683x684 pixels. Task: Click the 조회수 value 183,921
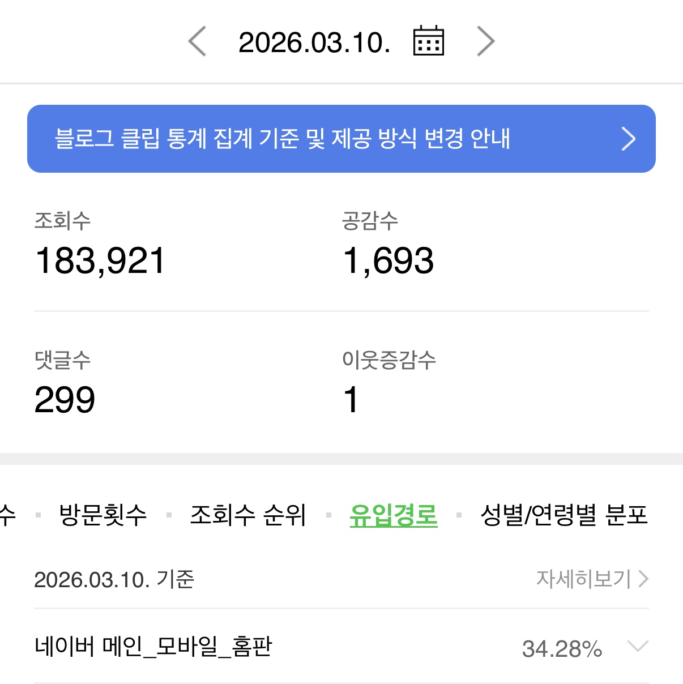100,261
